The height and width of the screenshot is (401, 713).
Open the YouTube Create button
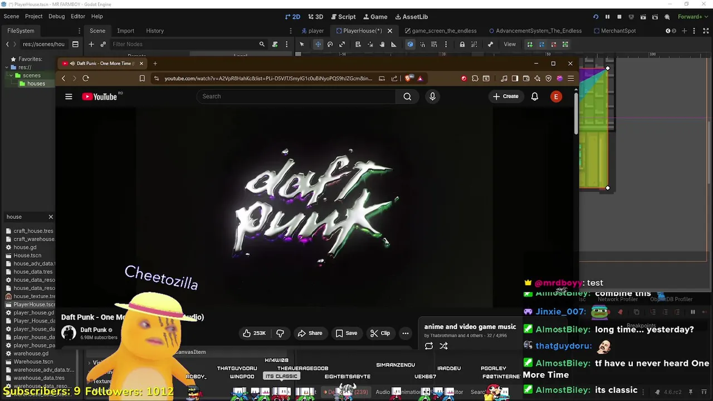click(506, 96)
